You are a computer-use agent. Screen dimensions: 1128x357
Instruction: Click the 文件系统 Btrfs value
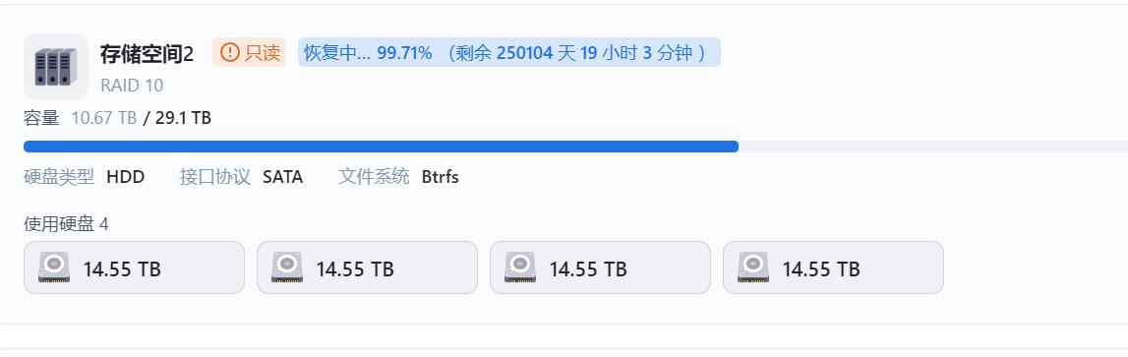click(x=441, y=177)
